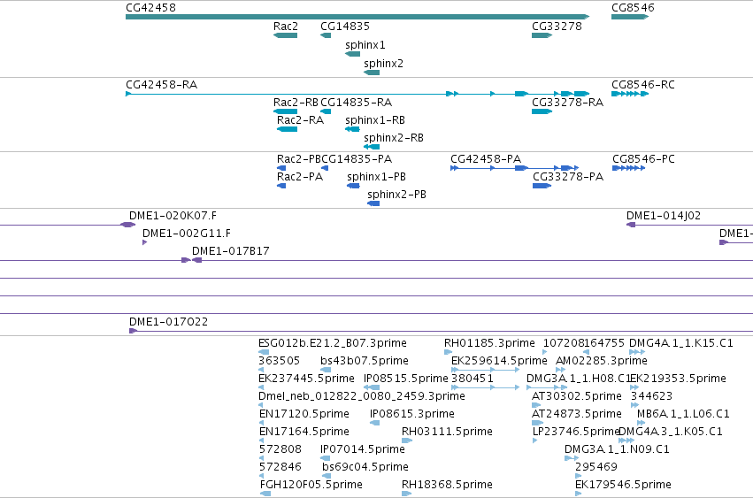Click the sphinx2 gene label
The width and height of the screenshot is (753, 498).
(x=383, y=64)
